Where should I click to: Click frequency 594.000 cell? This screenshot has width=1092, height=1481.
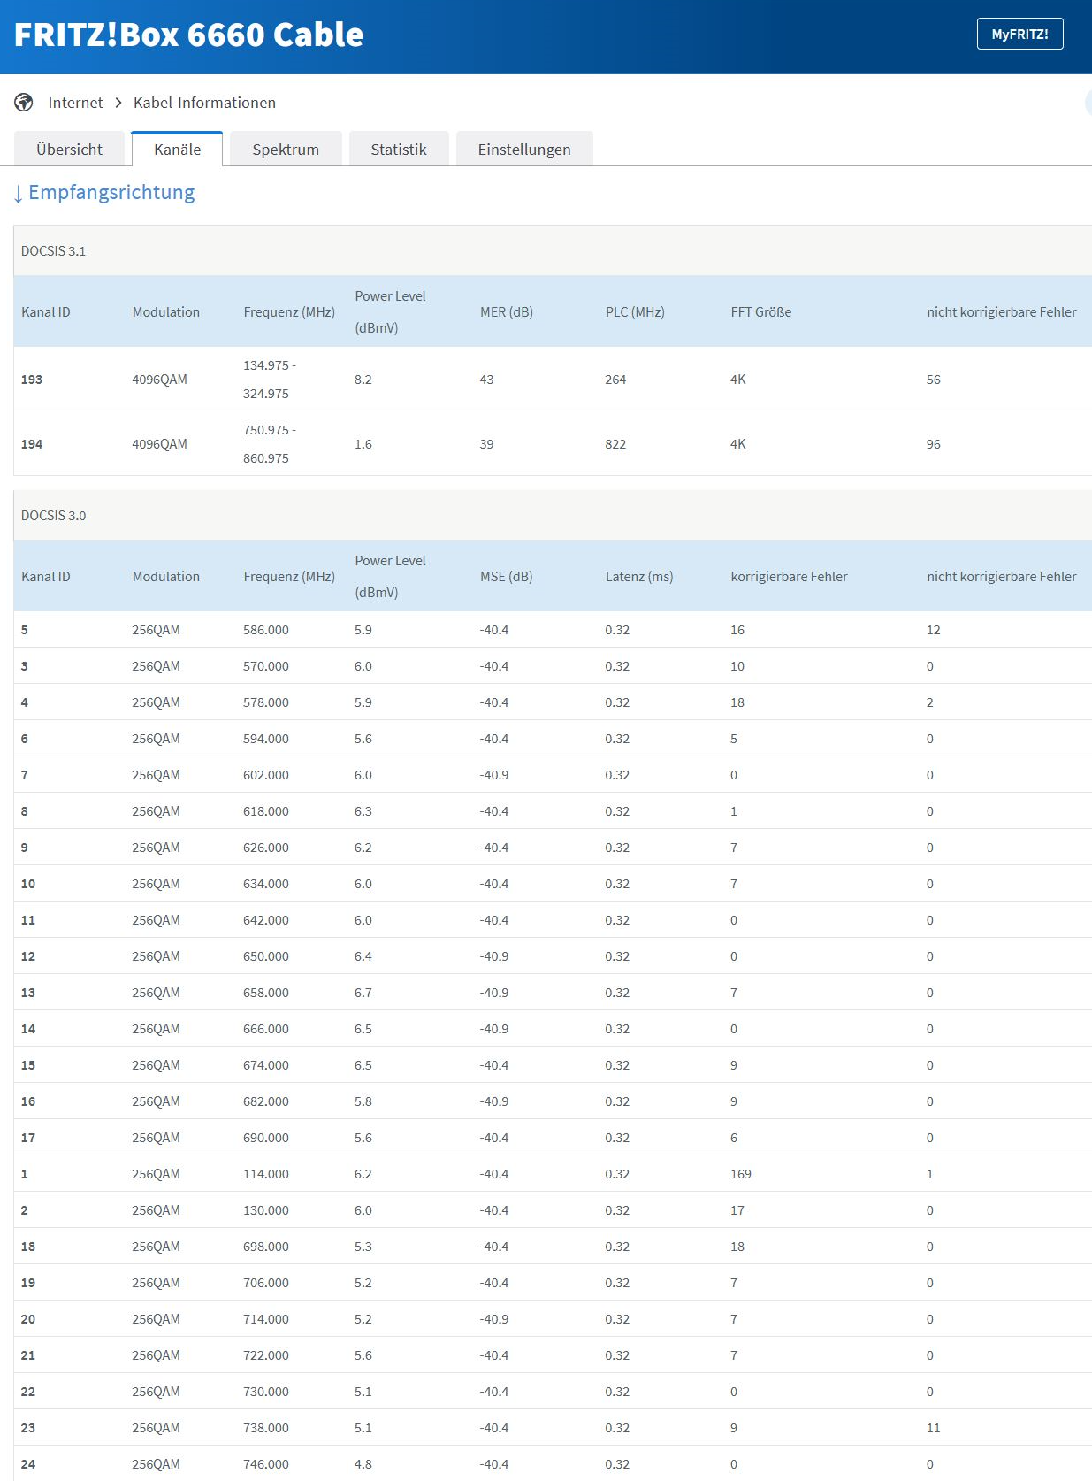[266, 739]
